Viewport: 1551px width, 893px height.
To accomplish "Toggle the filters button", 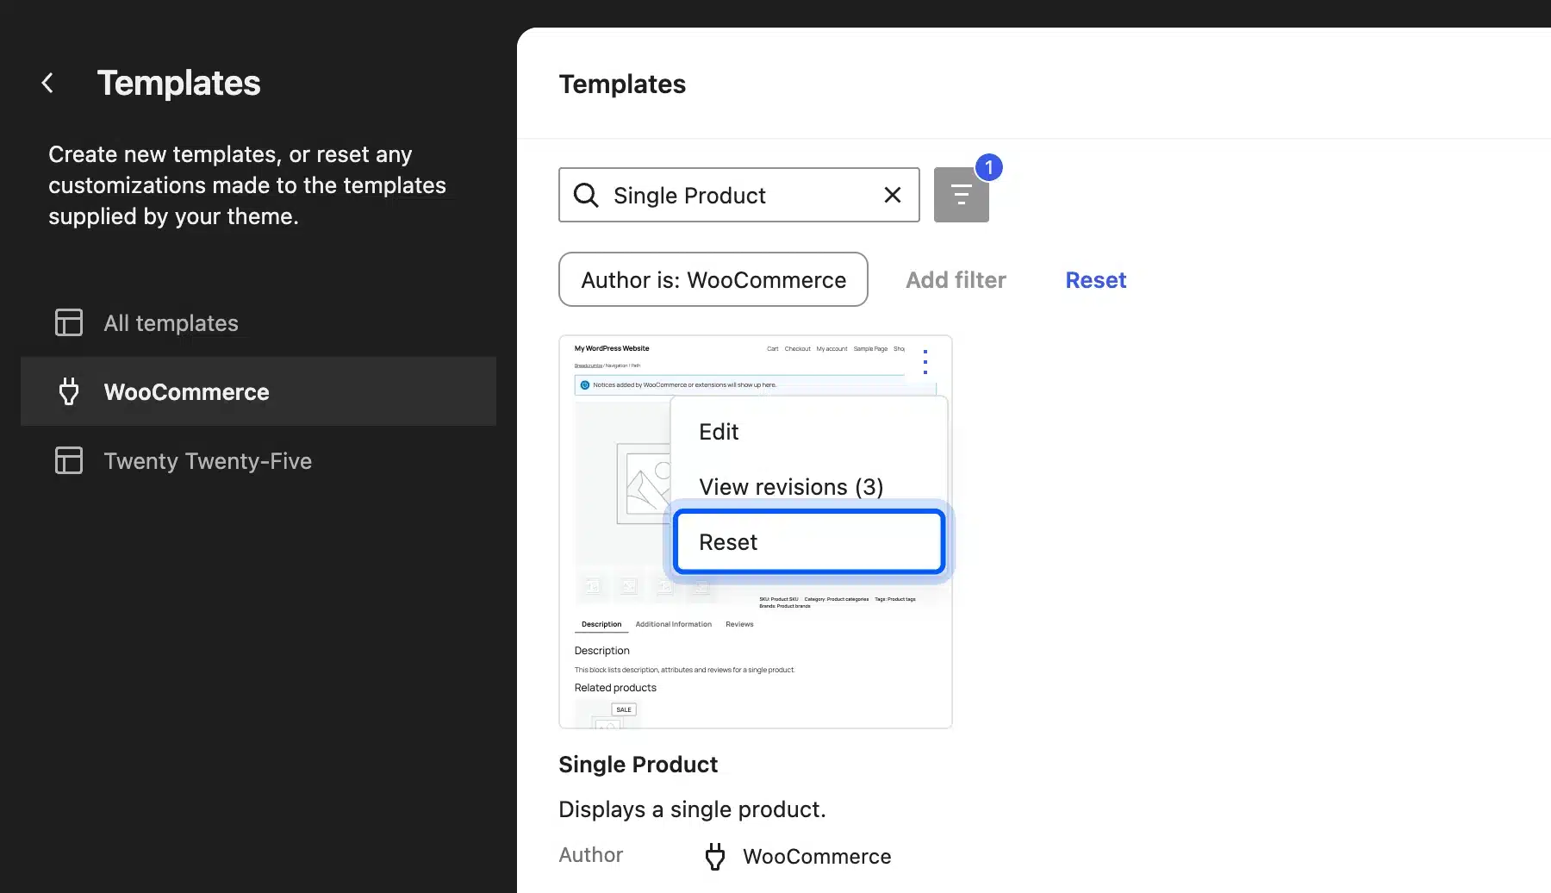I will (962, 195).
